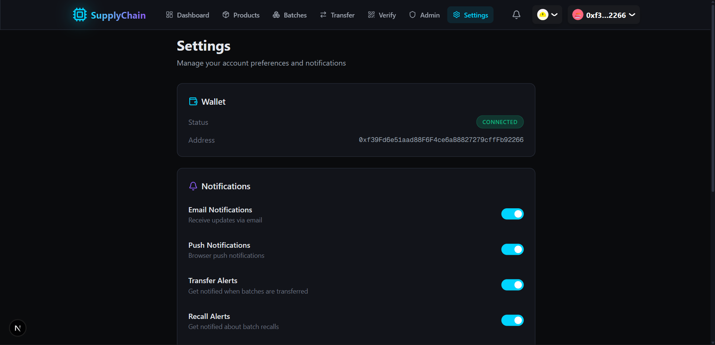Expand the network selector chevron
The image size is (715, 345).
point(554,15)
